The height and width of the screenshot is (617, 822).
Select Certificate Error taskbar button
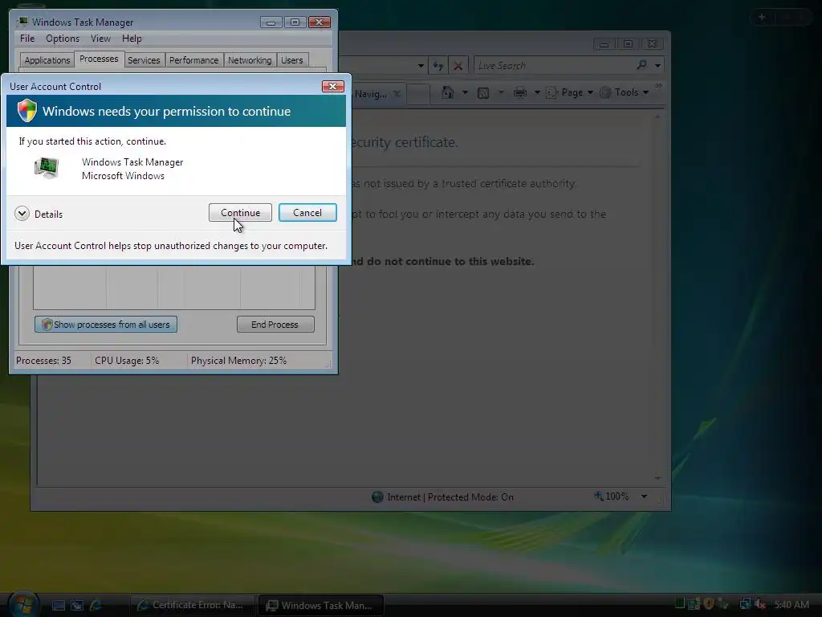191,605
